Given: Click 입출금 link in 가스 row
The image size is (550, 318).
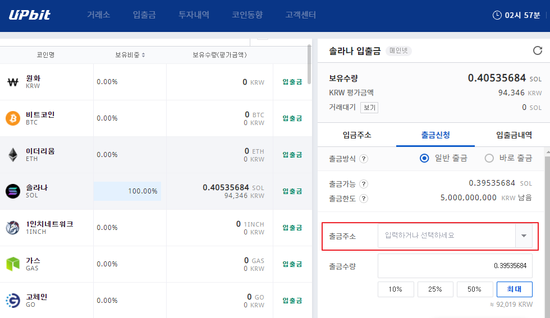Looking at the screenshot, I should pyautogui.click(x=292, y=264).
